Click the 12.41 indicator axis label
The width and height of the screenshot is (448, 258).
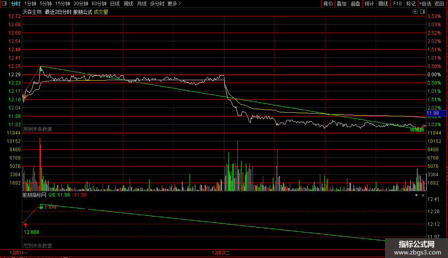point(433,199)
